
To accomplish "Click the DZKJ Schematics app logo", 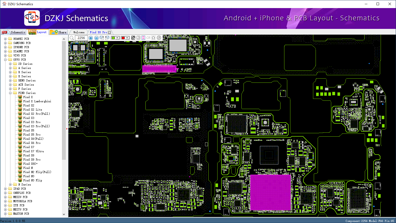I will (x=32, y=18).
